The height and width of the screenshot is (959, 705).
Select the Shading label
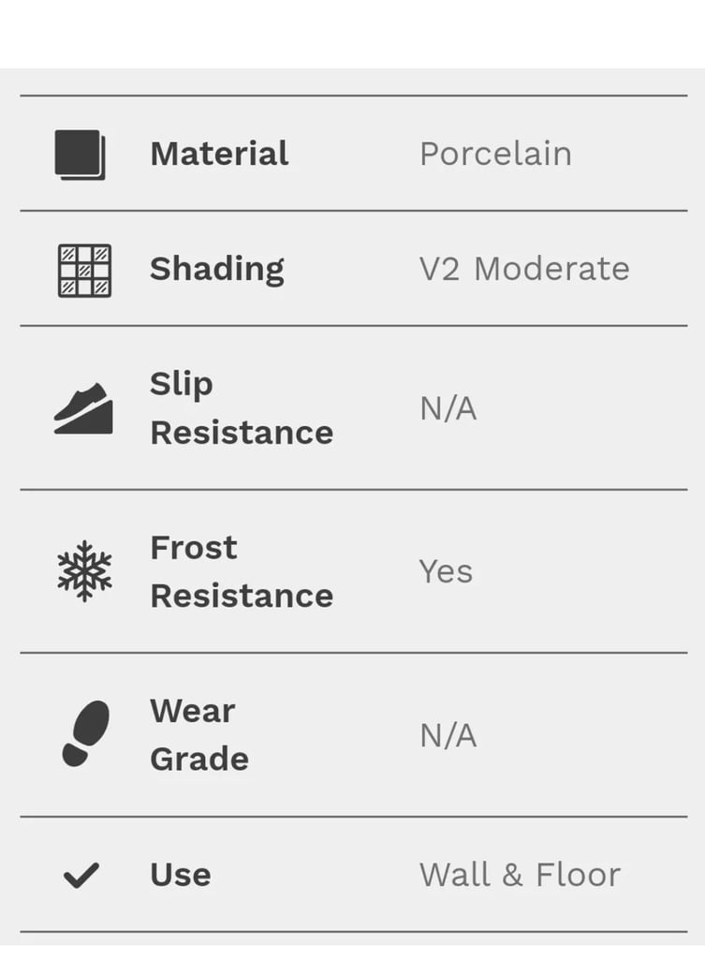point(217,269)
